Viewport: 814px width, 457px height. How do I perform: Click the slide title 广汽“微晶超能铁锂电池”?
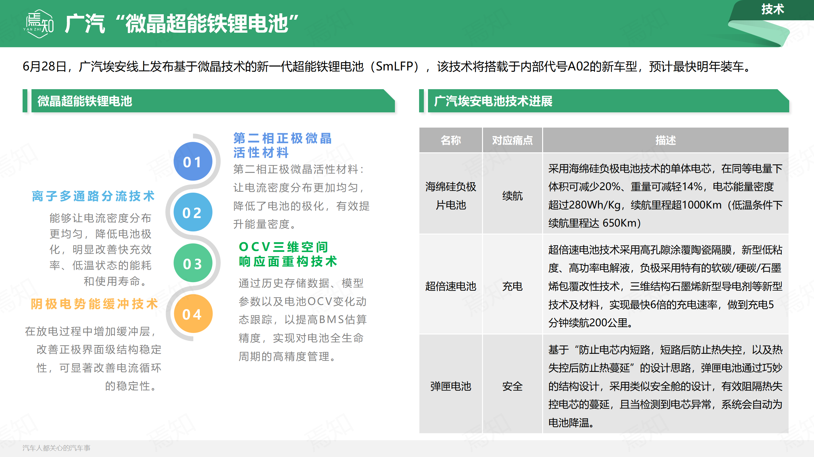click(182, 24)
